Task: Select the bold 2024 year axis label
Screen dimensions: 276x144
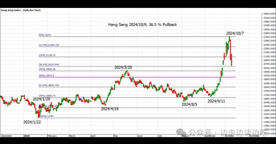Action: pyautogui.click(x=27, y=136)
